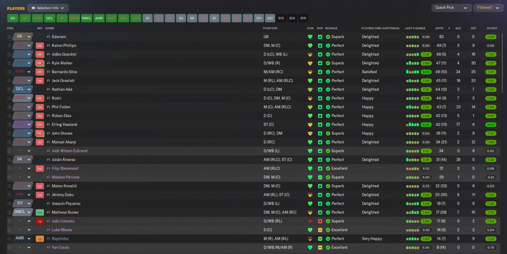This screenshot has width=507, height=254.
Task: Sort by the APPS column header
Action: point(439,28)
